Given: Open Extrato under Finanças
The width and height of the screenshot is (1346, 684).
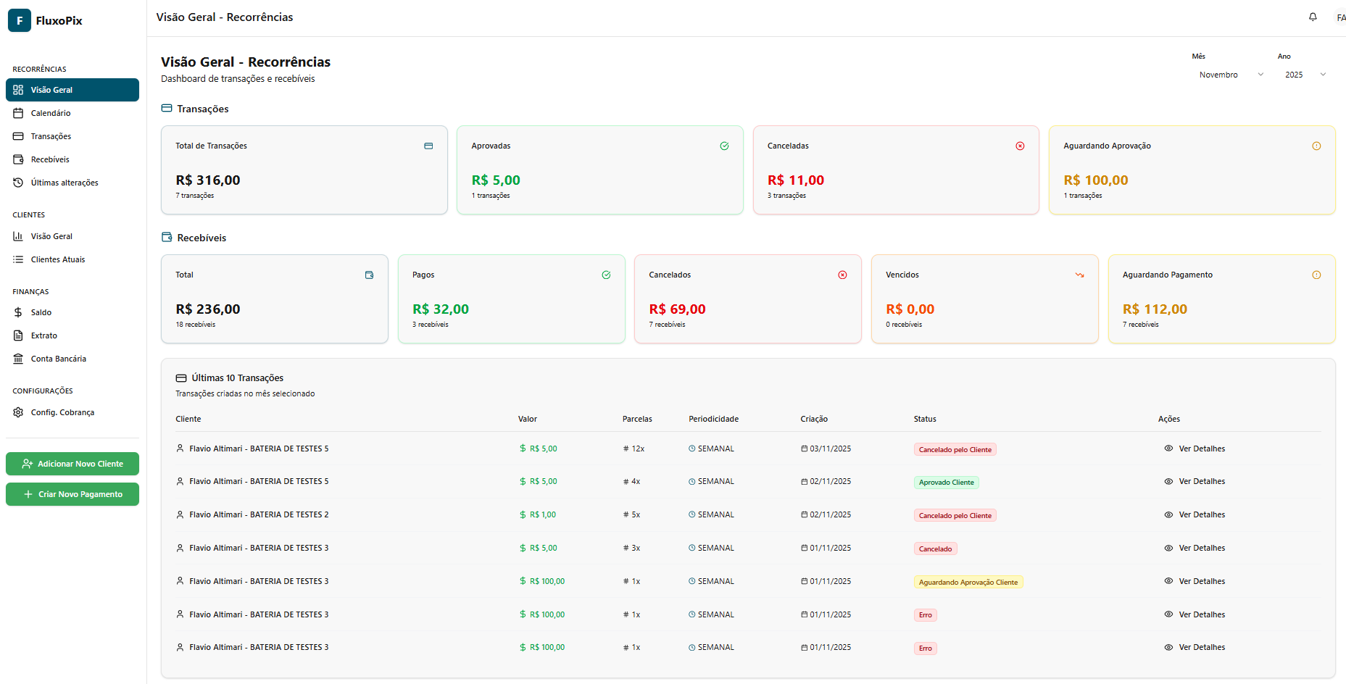Looking at the screenshot, I should point(44,335).
